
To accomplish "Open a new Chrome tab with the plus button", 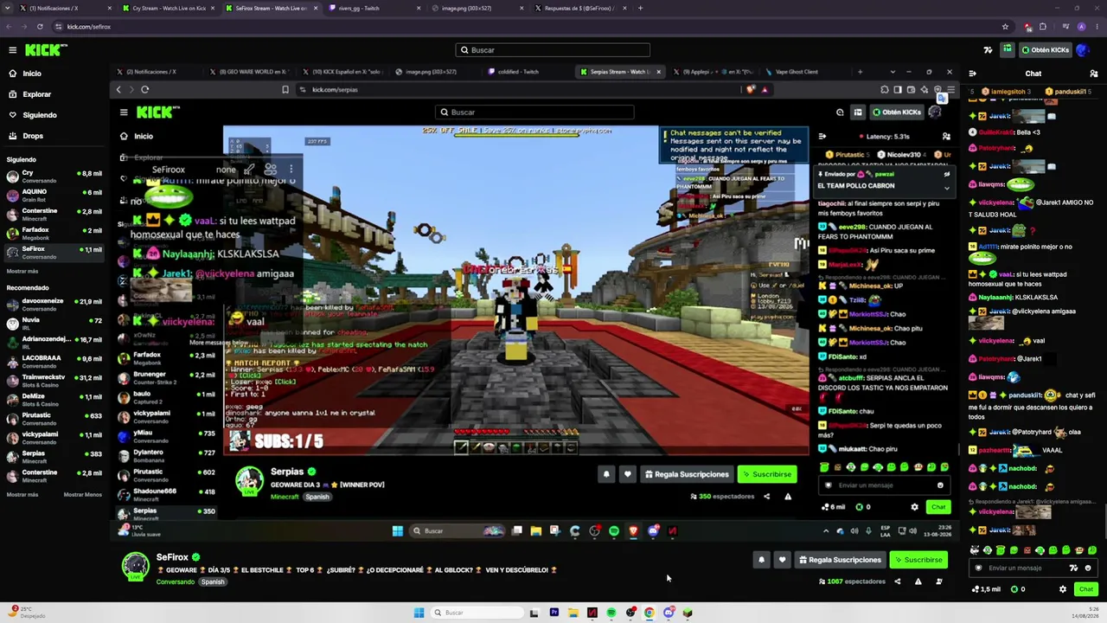I will click(640, 8).
